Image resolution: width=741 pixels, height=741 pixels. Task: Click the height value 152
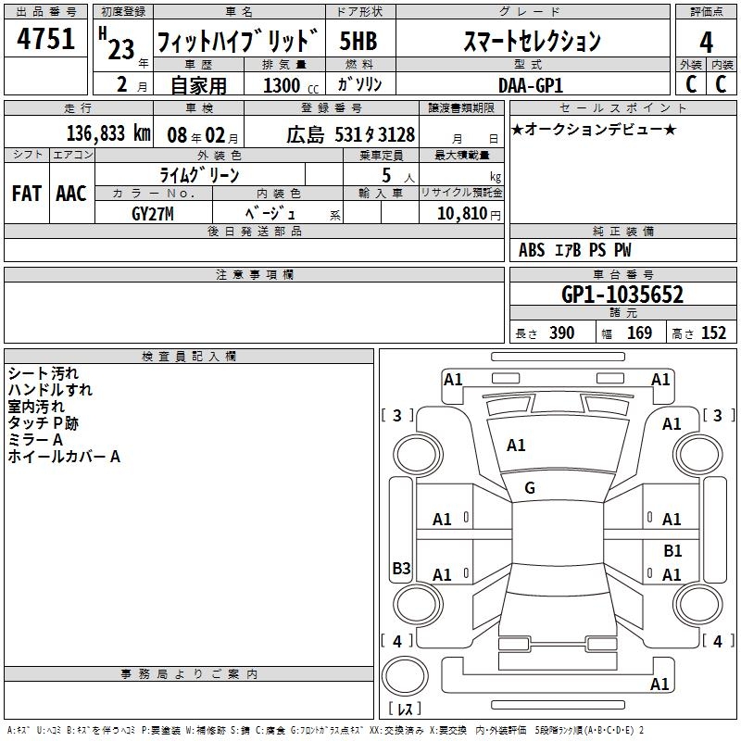click(x=713, y=333)
